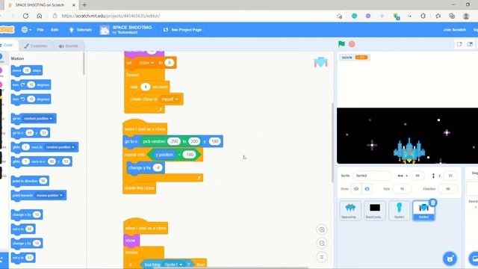The width and height of the screenshot is (478, 269).
Task: Delete Sprite2 using its trash icon
Action: pos(433,202)
